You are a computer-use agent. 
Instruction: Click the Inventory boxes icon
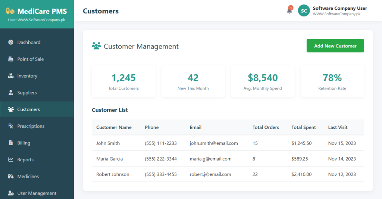point(11,76)
